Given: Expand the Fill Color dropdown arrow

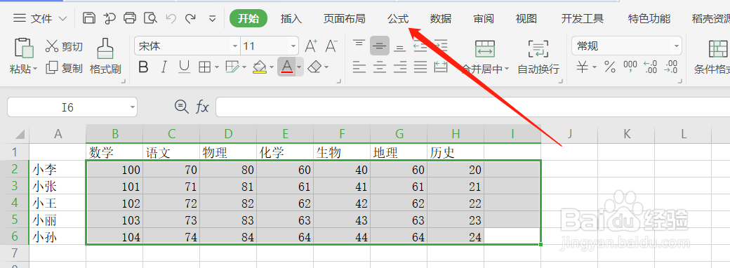Looking at the screenshot, I should tap(272, 67).
